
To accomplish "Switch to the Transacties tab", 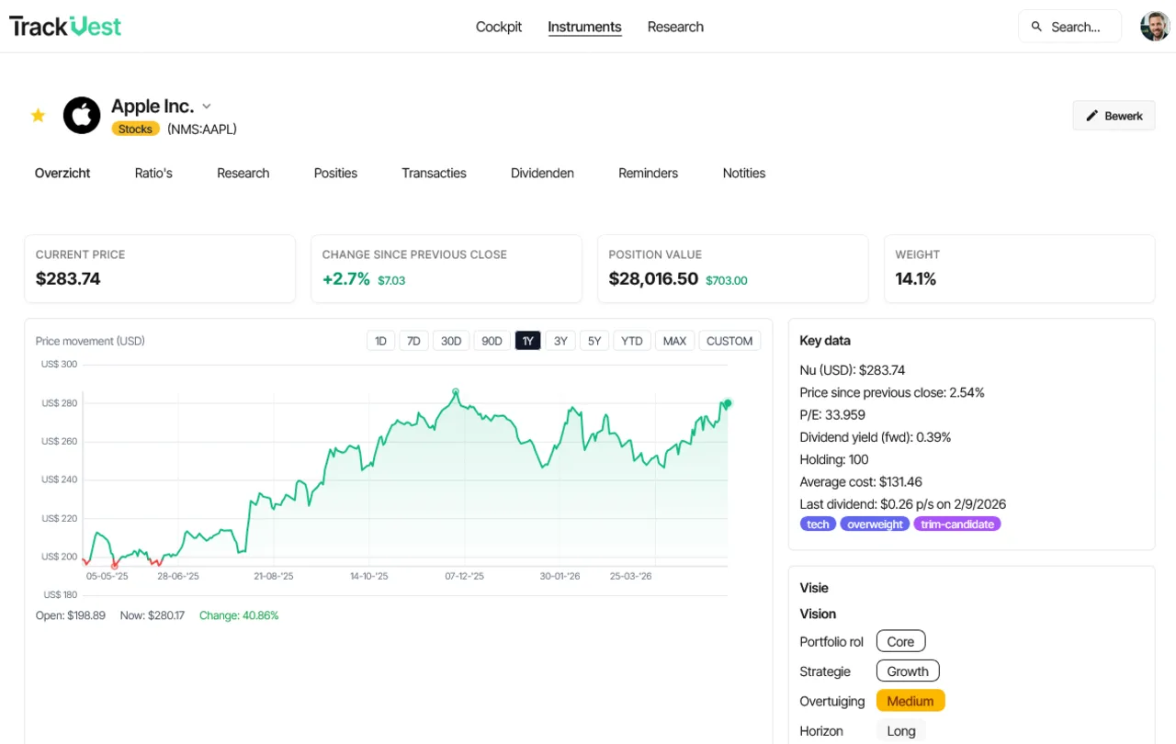I will (x=434, y=173).
